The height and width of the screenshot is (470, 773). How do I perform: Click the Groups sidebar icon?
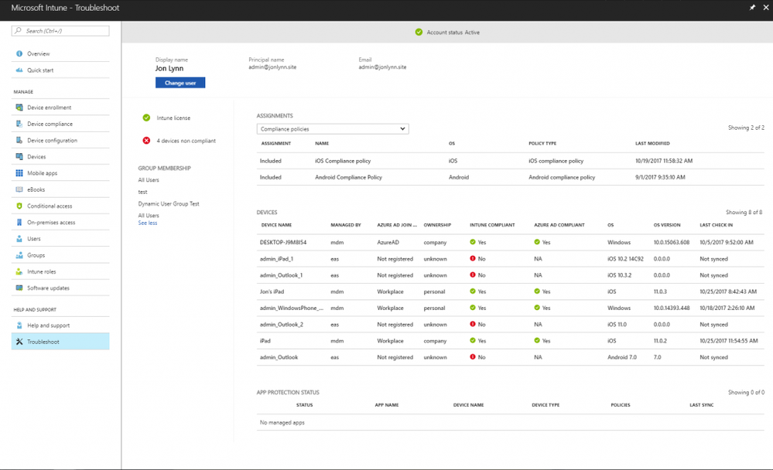[x=20, y=255]
